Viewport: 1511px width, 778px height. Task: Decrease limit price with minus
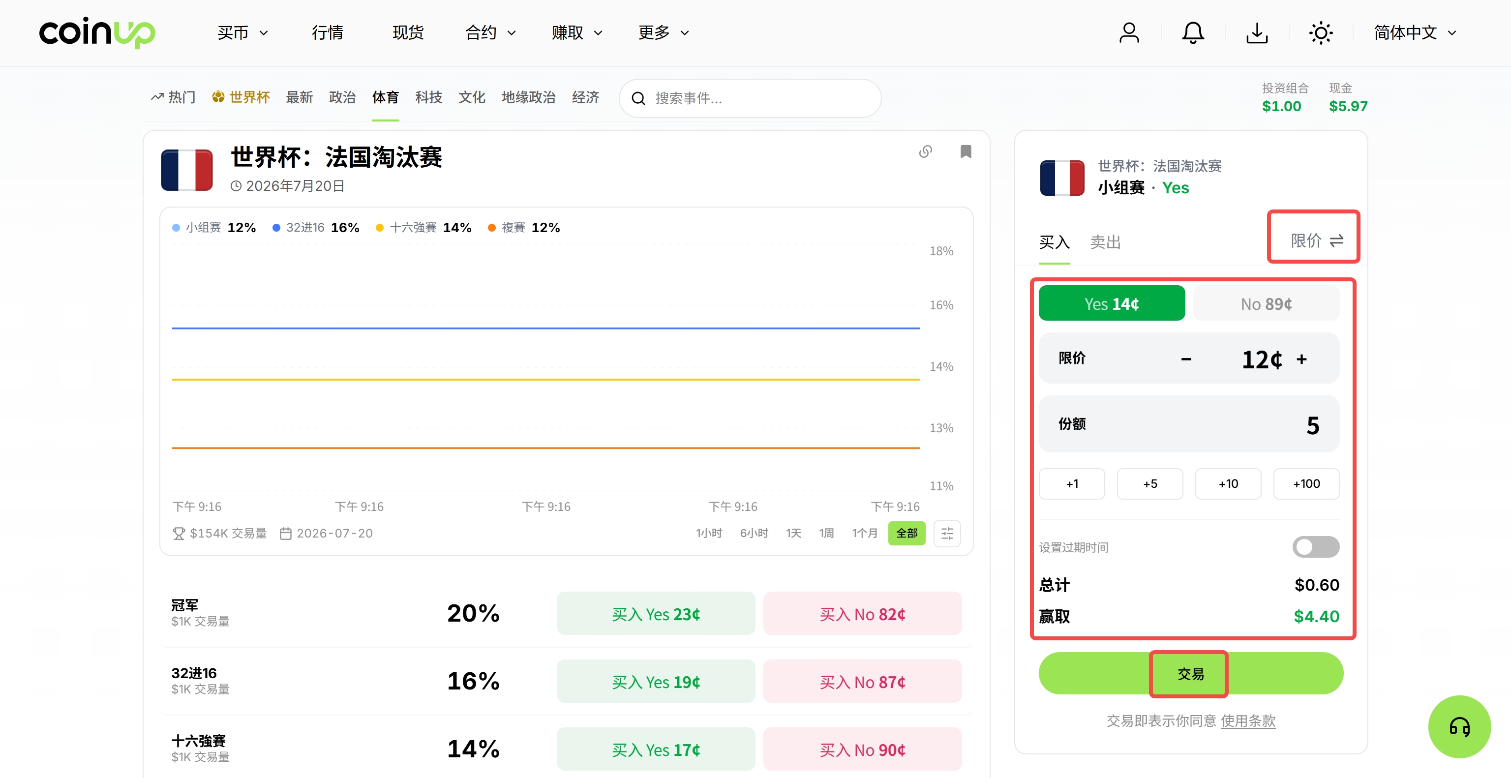[x=1186, y=359]
